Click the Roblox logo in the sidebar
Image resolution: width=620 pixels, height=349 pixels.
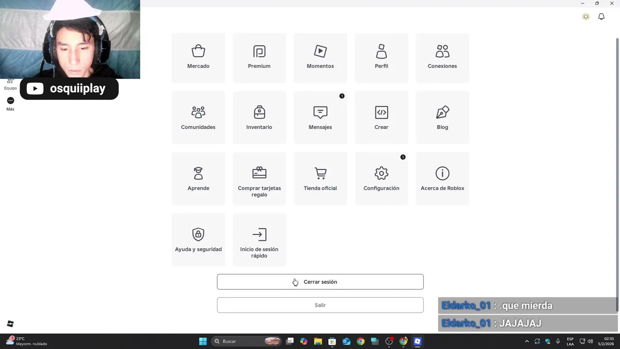(x=10, y=324)
